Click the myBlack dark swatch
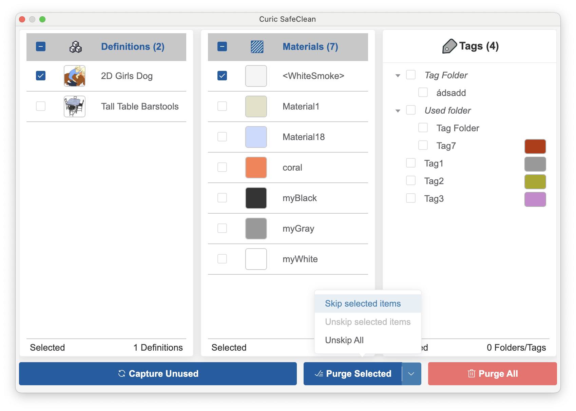Image resolution: width=576 pixels, height=411 pixels. click(x=256, y=198)
